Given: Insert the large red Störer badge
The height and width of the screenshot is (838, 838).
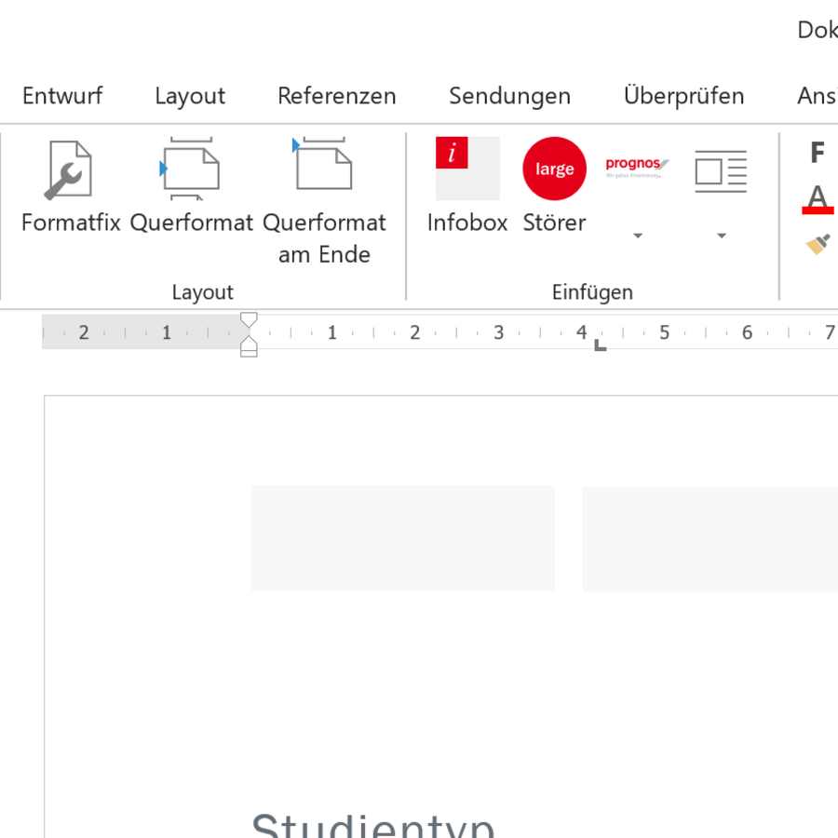Looking at the screenshot, I should (554, 184).
